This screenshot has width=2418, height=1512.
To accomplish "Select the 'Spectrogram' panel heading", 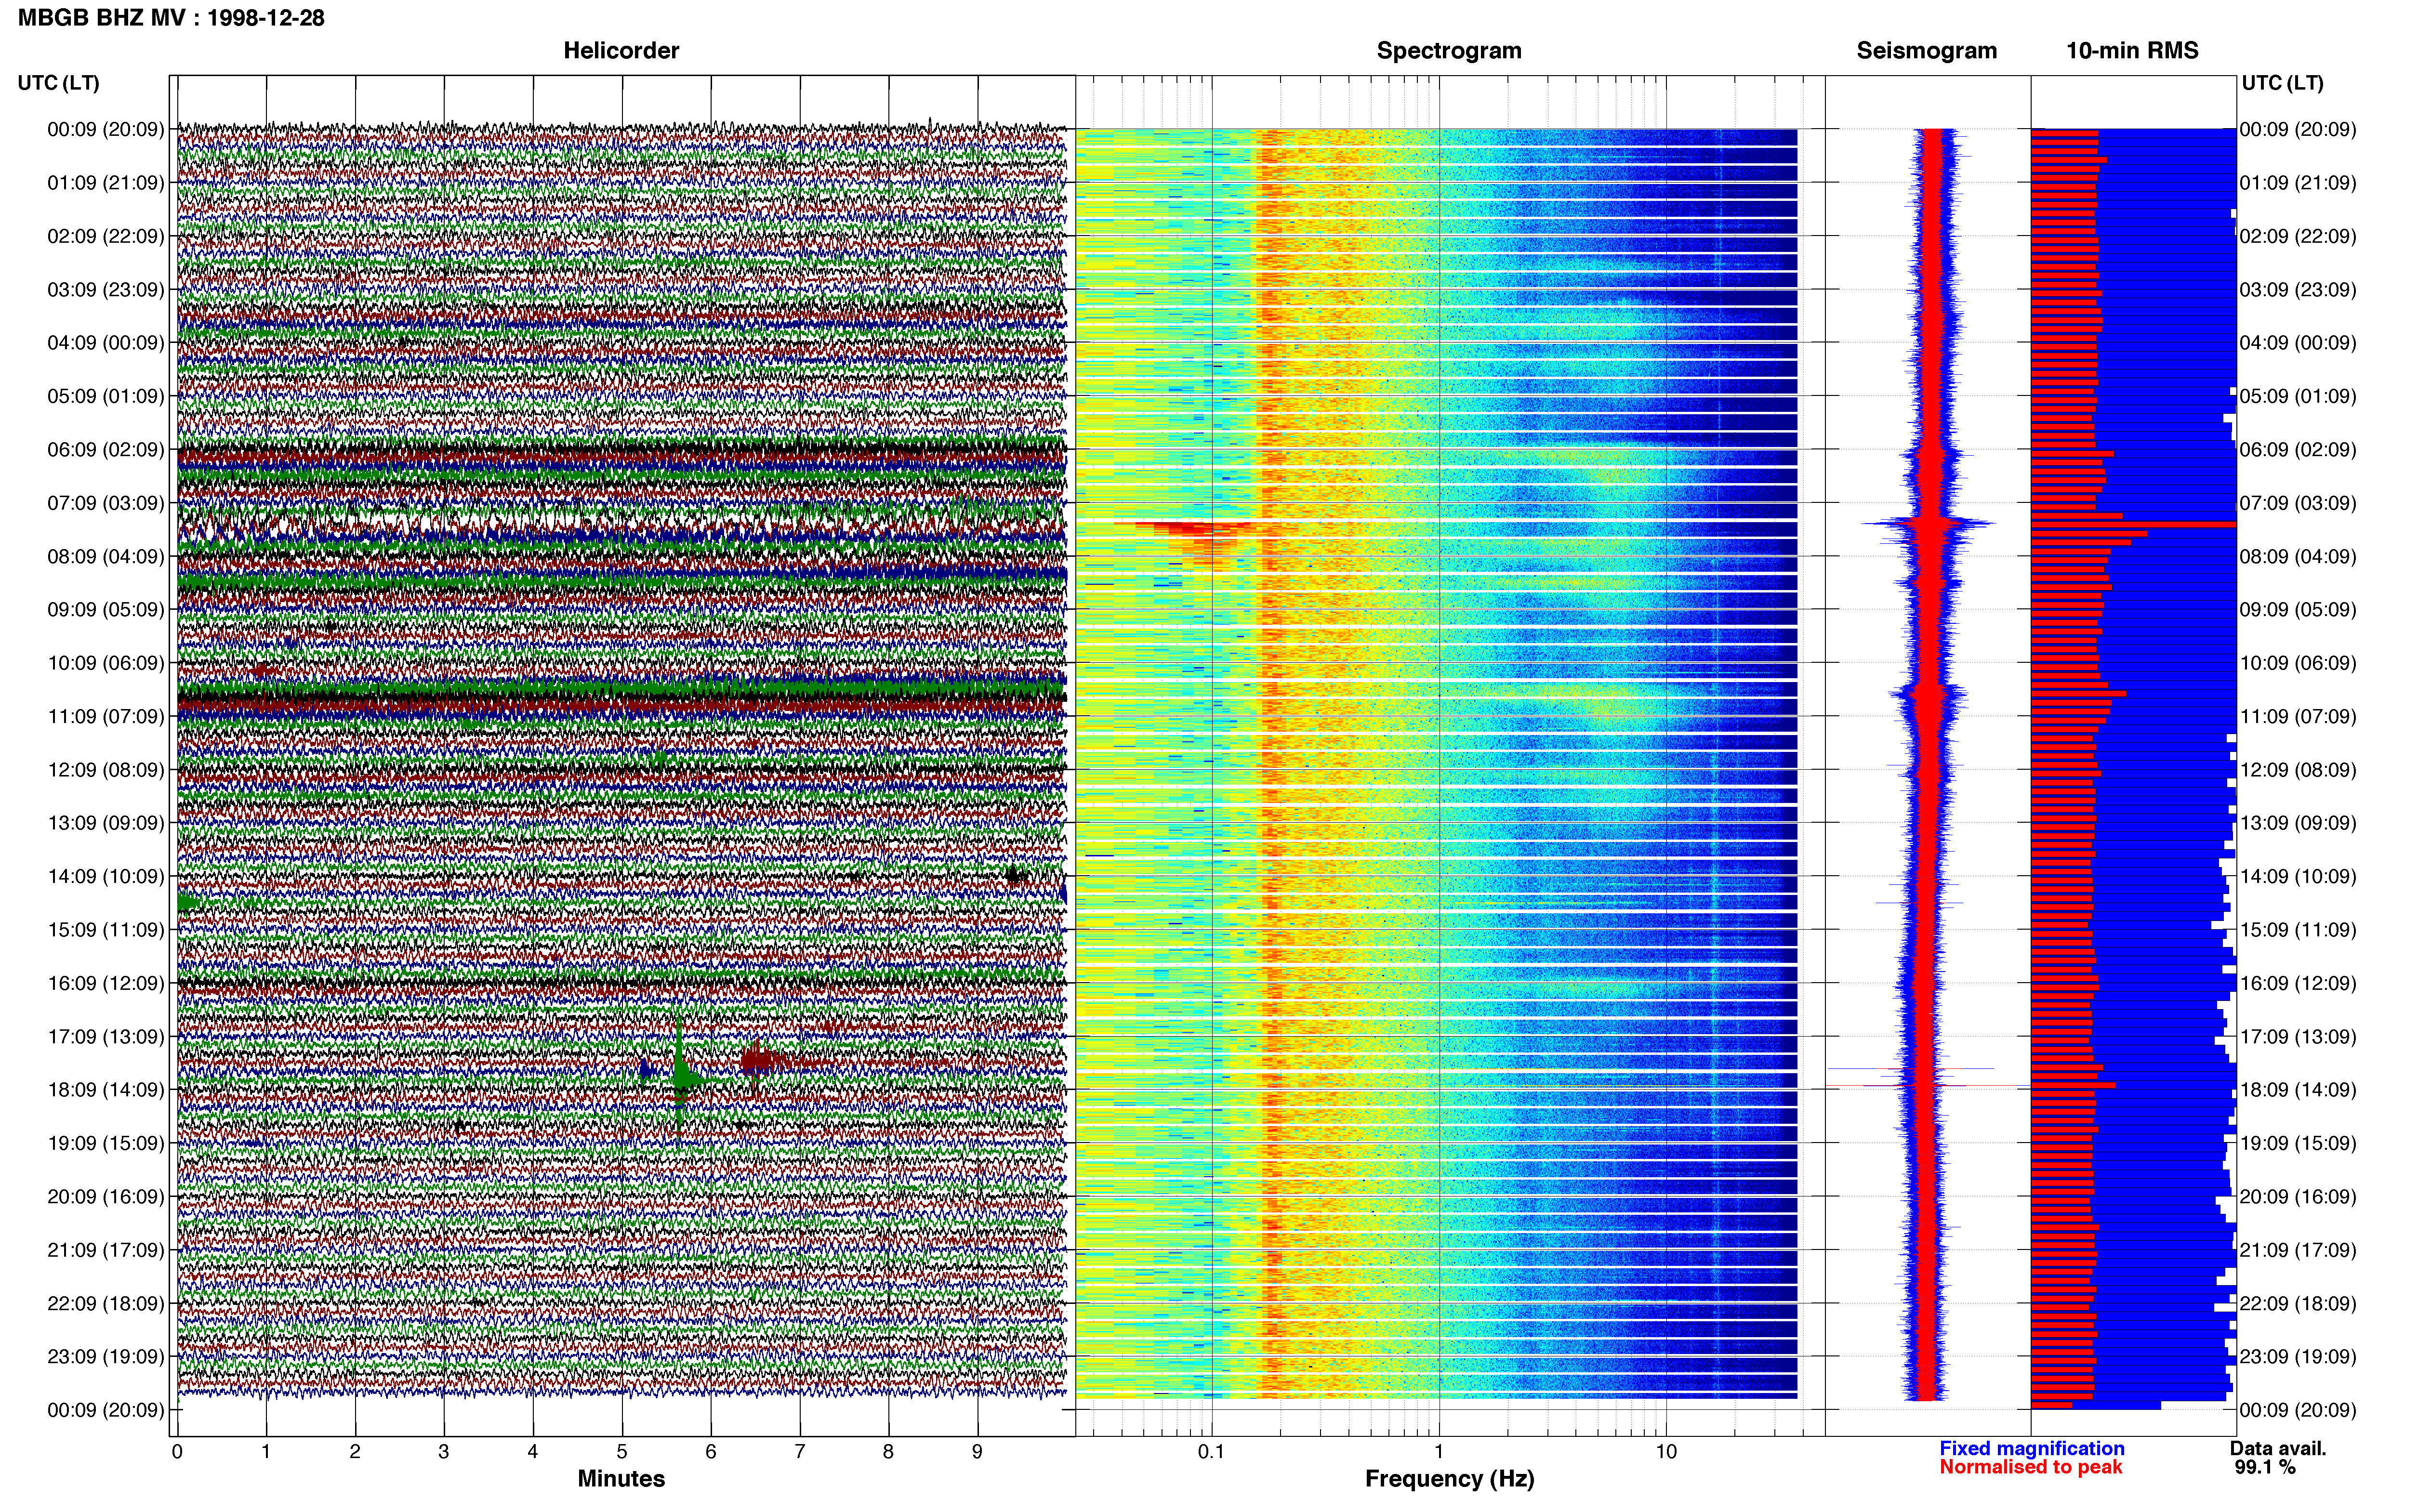I will [x=1449, y=51].
